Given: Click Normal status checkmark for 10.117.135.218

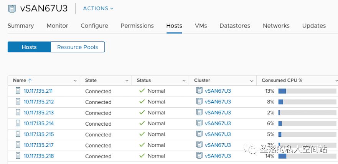Looking at the screenshot, I should [x=142, y=156].
